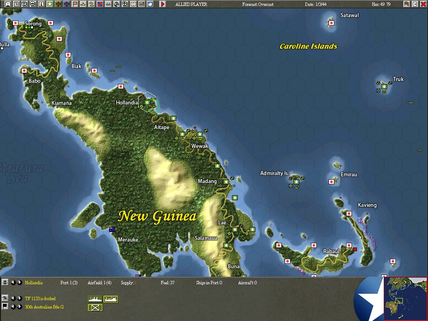
Task: Open the white star on green toolbar icon
Action: [50, 4]
